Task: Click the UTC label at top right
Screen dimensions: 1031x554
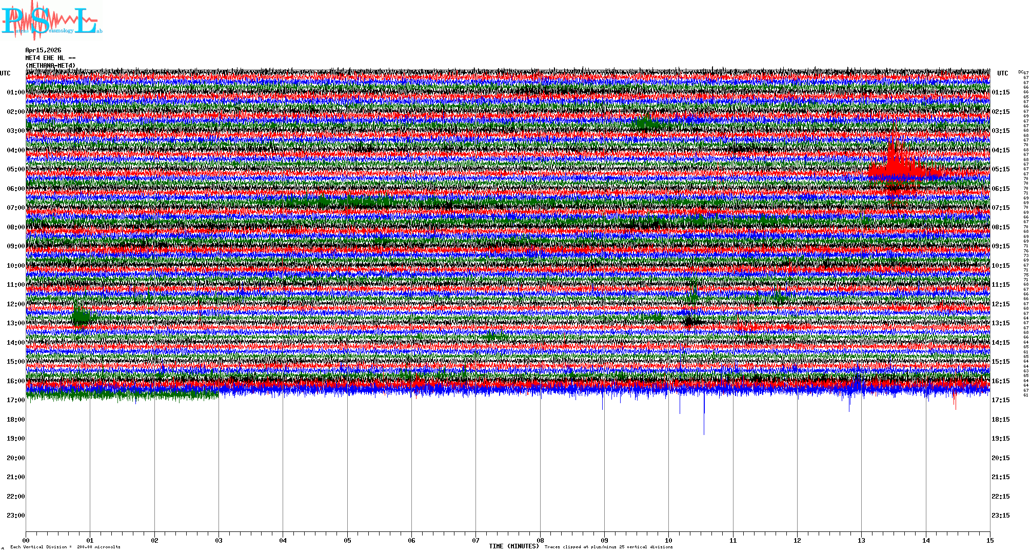Action: pyautogui.click(x=1002, y=73)
